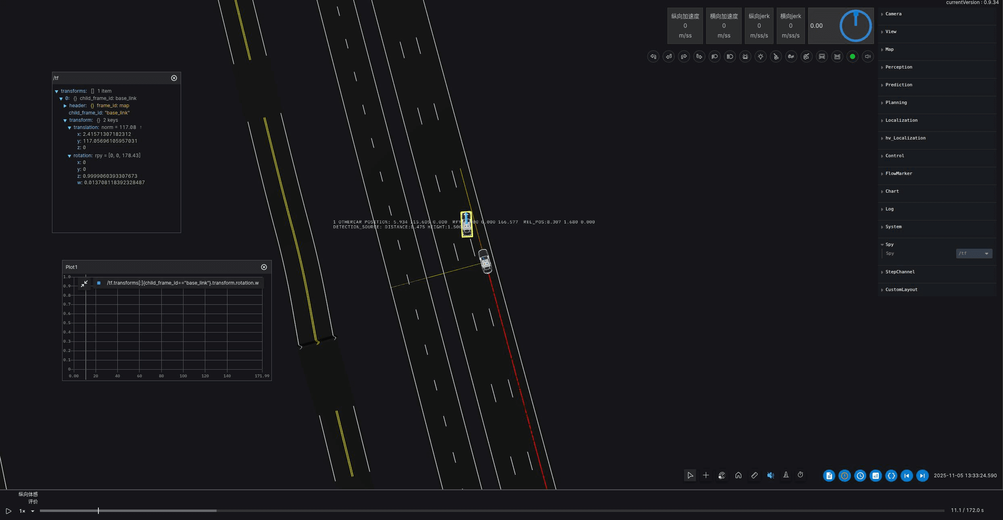Toggle the green status indicator button
1003x520 pixels.
point(853,56)
